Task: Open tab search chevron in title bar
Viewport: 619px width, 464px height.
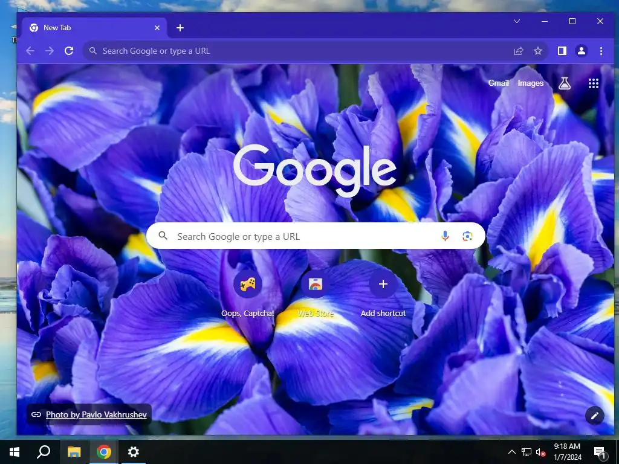Action: click(517, 21)
